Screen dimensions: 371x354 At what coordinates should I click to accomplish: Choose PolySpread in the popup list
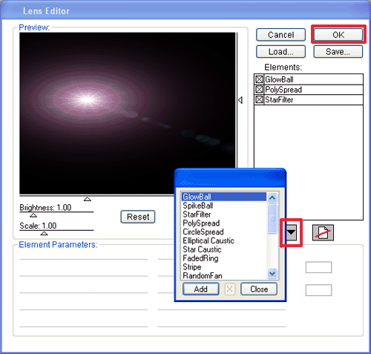(x=224, y=223)
